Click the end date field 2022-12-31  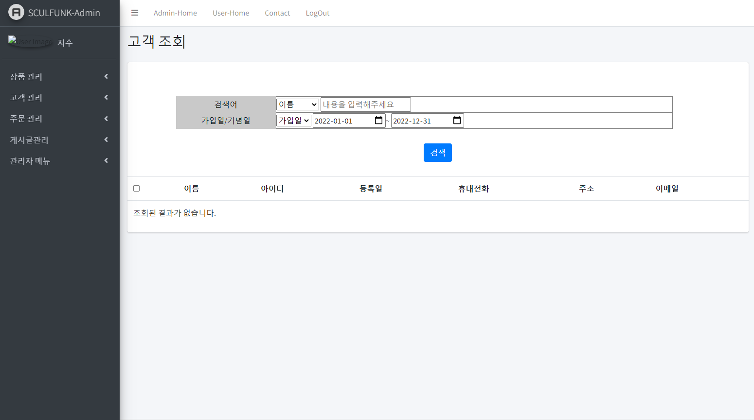pyautogui.click(x=428, y=121)
